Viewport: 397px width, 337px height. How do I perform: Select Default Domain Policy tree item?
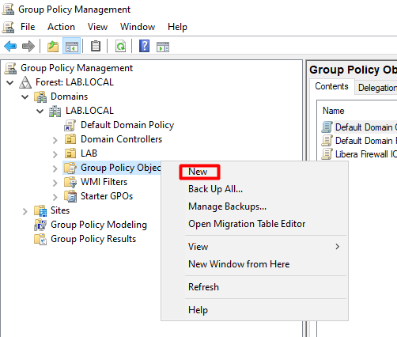[x=127, y=125]
